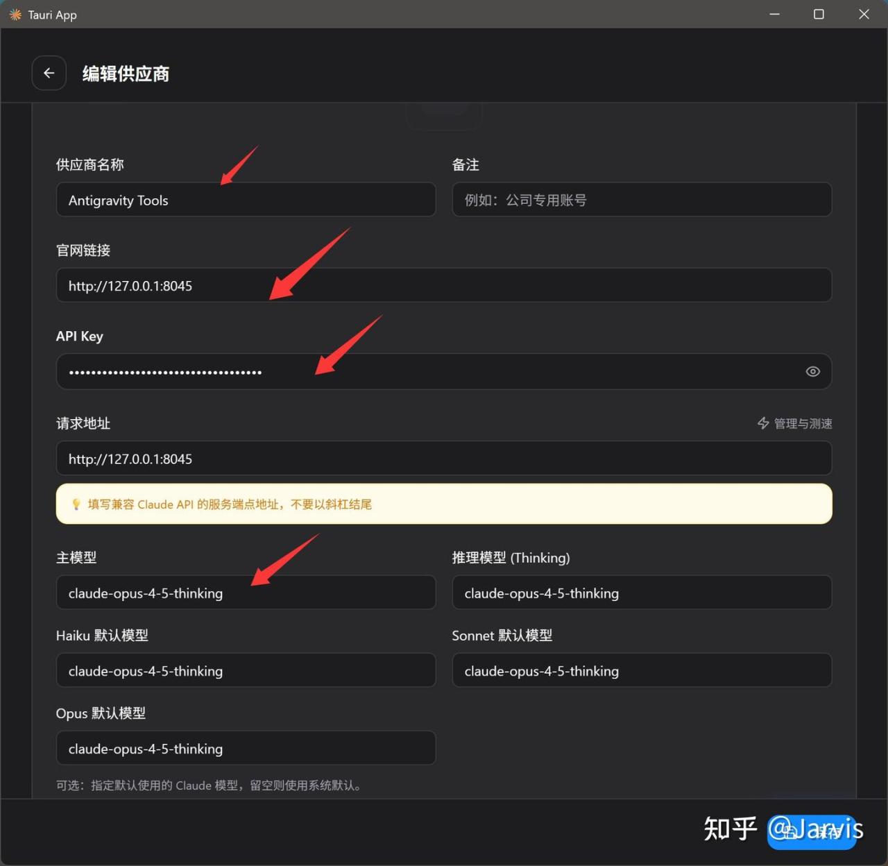The height and width of the screenshot is (866, 888).
Task: Reveal the API Key with eye icon
Action: (x=812, y=372)
